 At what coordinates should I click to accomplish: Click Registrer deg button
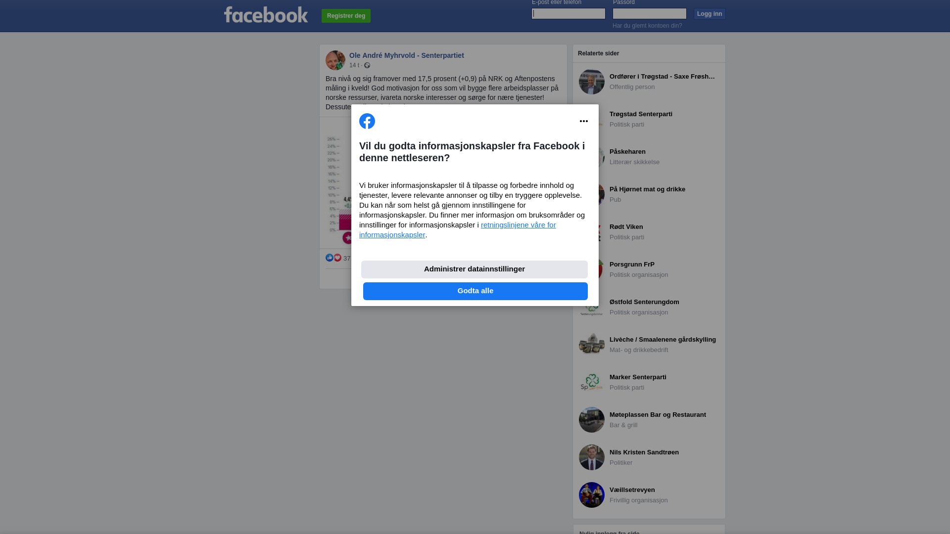346,16
